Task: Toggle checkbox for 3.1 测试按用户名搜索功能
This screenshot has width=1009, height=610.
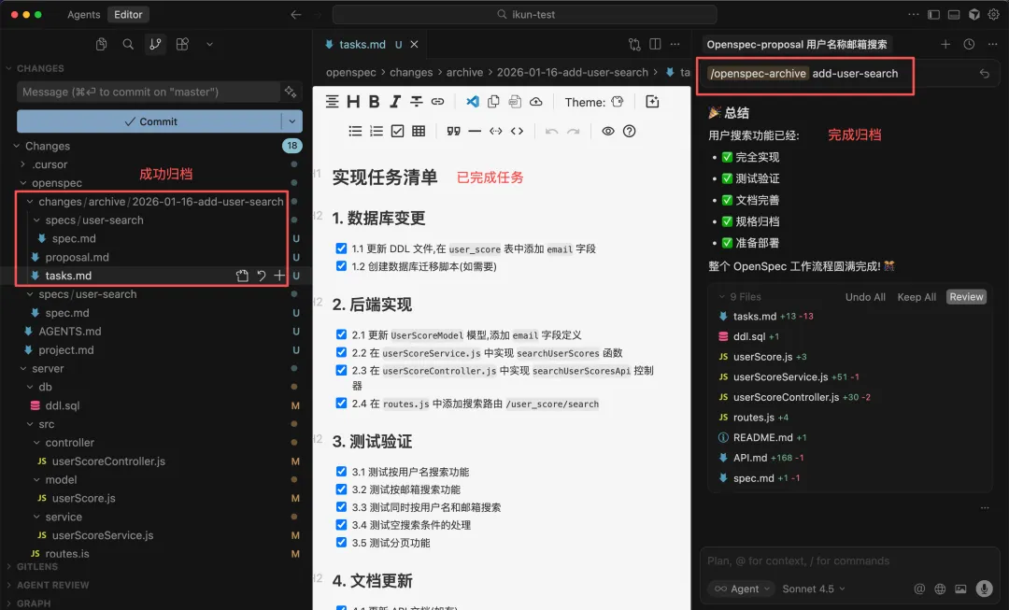Action: coord(341,472)
